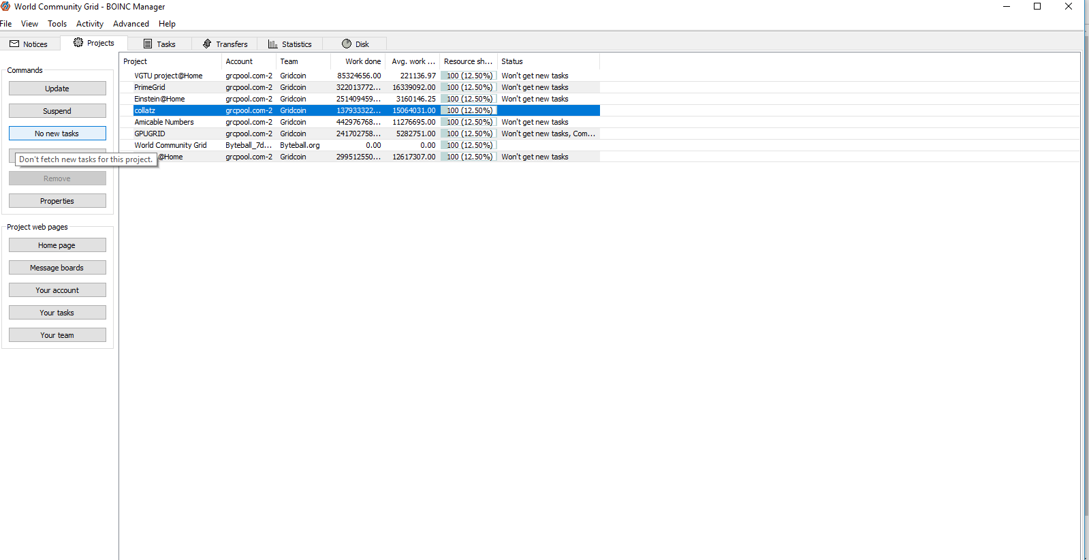Sort by the Work done column header
1089x560 pixels.
(358, 61)
